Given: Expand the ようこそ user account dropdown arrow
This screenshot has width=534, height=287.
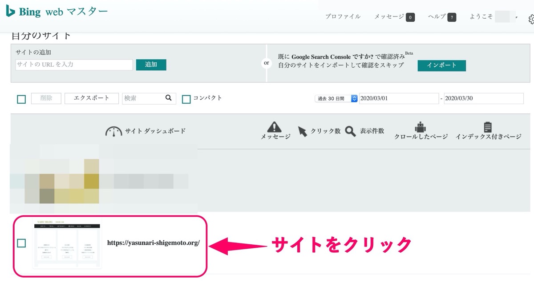Looking at the screenshot, I should coord(516,17).
